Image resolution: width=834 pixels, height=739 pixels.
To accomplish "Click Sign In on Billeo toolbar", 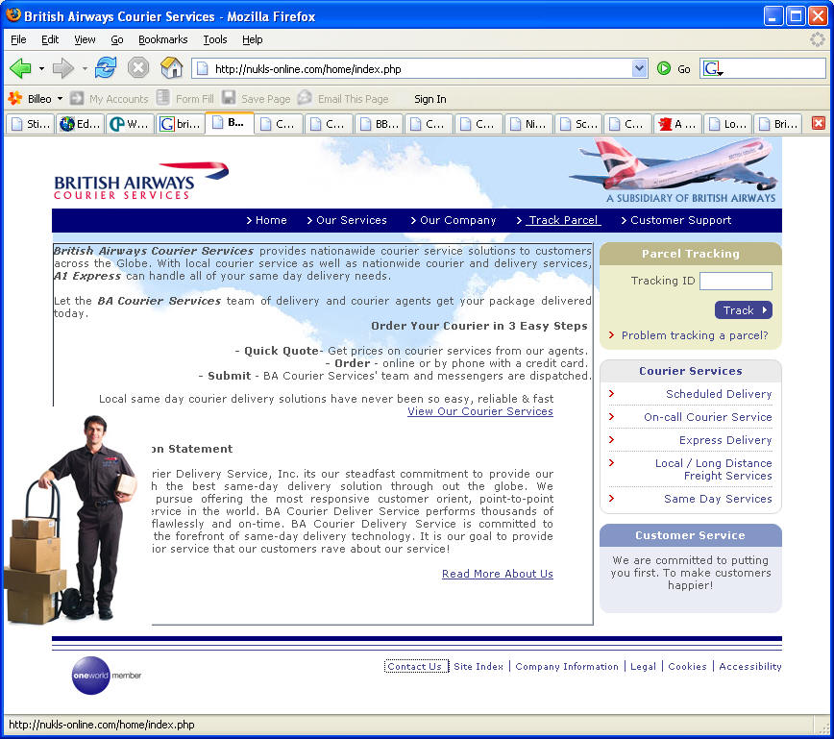I will [429, 99].
